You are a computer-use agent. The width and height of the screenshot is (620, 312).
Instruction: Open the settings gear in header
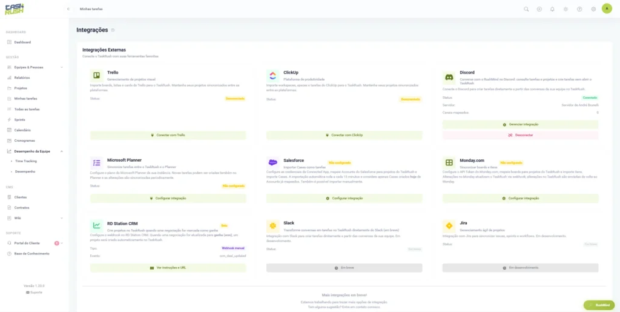(593, 9)
